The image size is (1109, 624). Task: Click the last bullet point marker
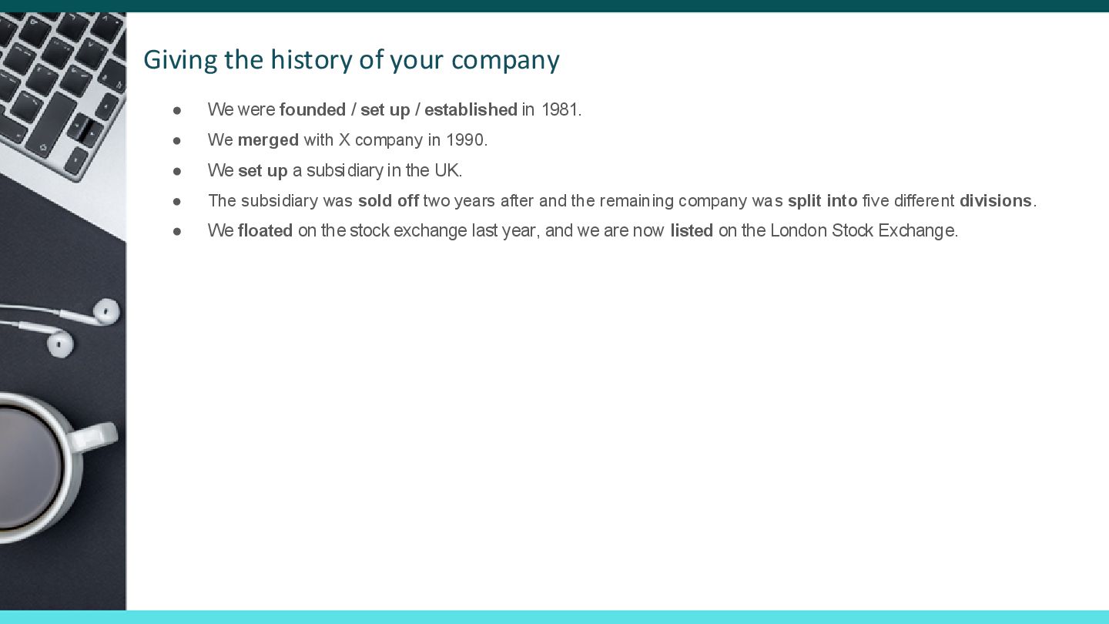pyautogui.click(x=177, y=231)
